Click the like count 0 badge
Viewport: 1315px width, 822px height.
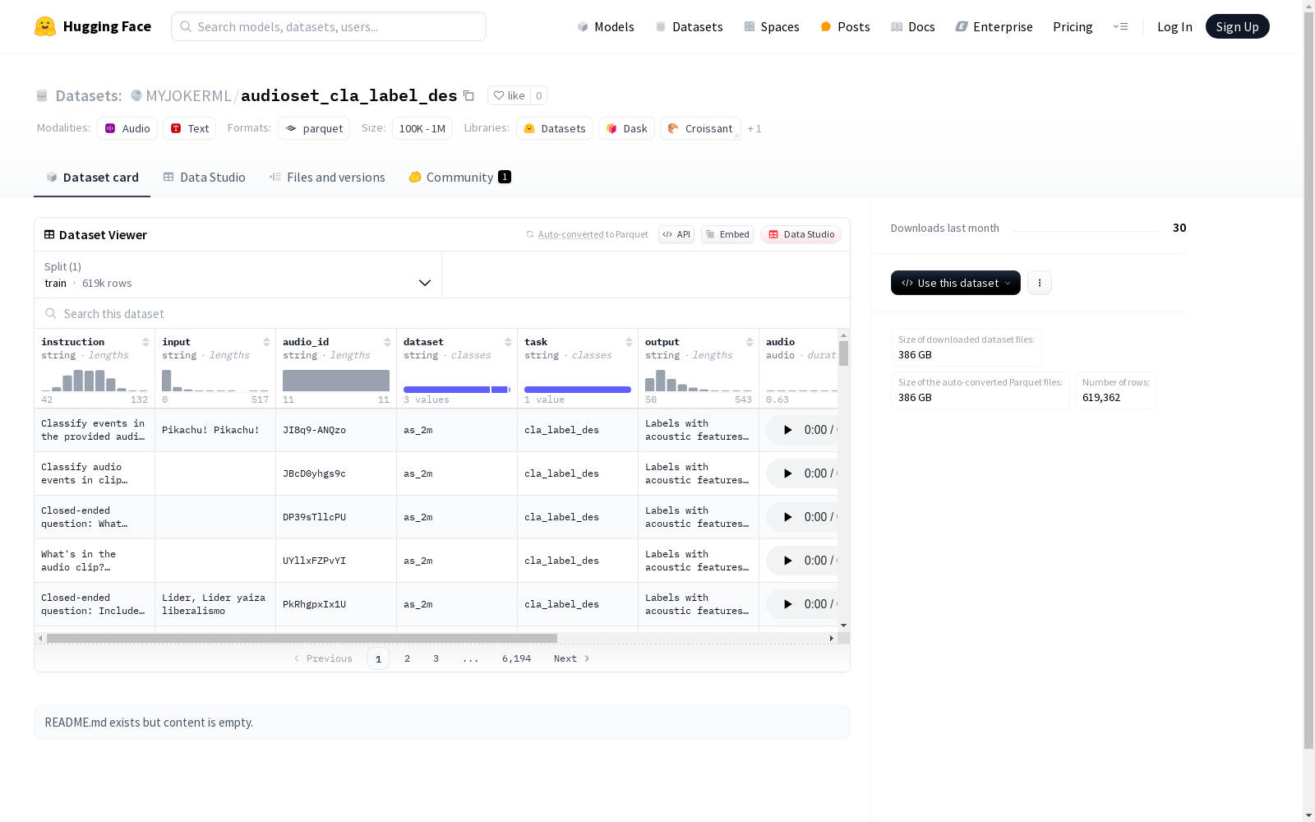(539, 95)
